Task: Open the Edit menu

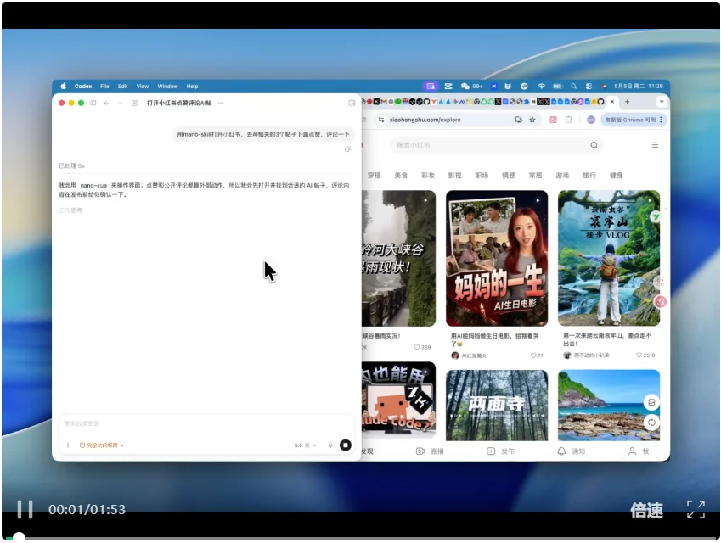Action: coord(123,86)
